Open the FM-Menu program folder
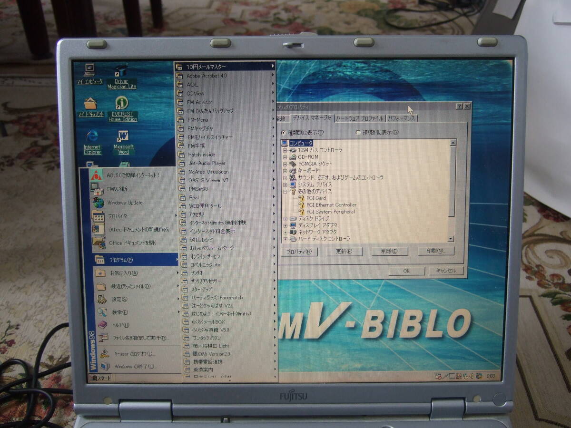Viewport: 571px width, 428px height. [x=226, y=119]
